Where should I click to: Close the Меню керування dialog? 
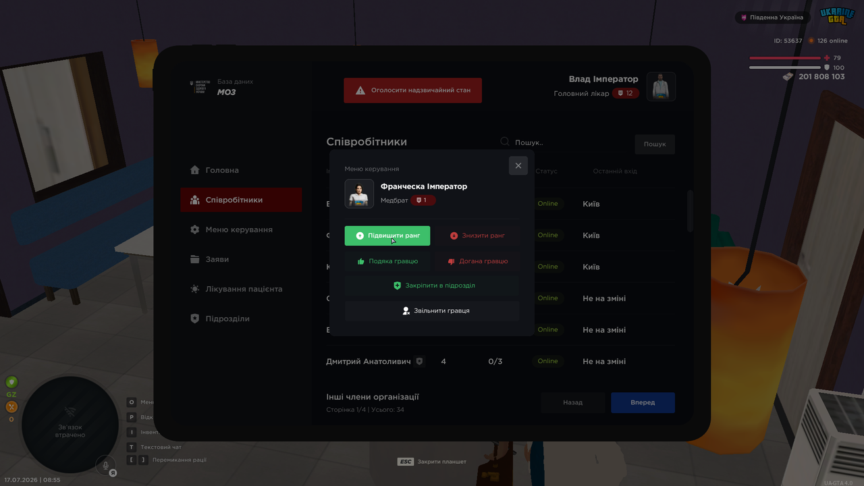click(518, 165)
